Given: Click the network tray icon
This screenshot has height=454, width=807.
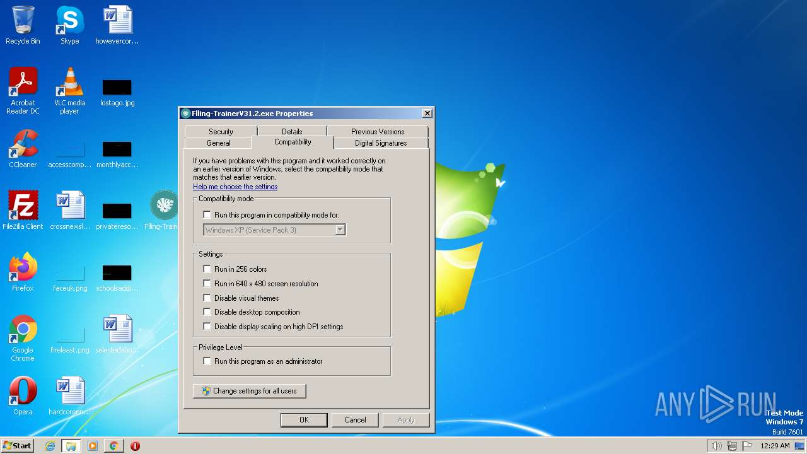Looking at the screenshot, I should [732, 446].
